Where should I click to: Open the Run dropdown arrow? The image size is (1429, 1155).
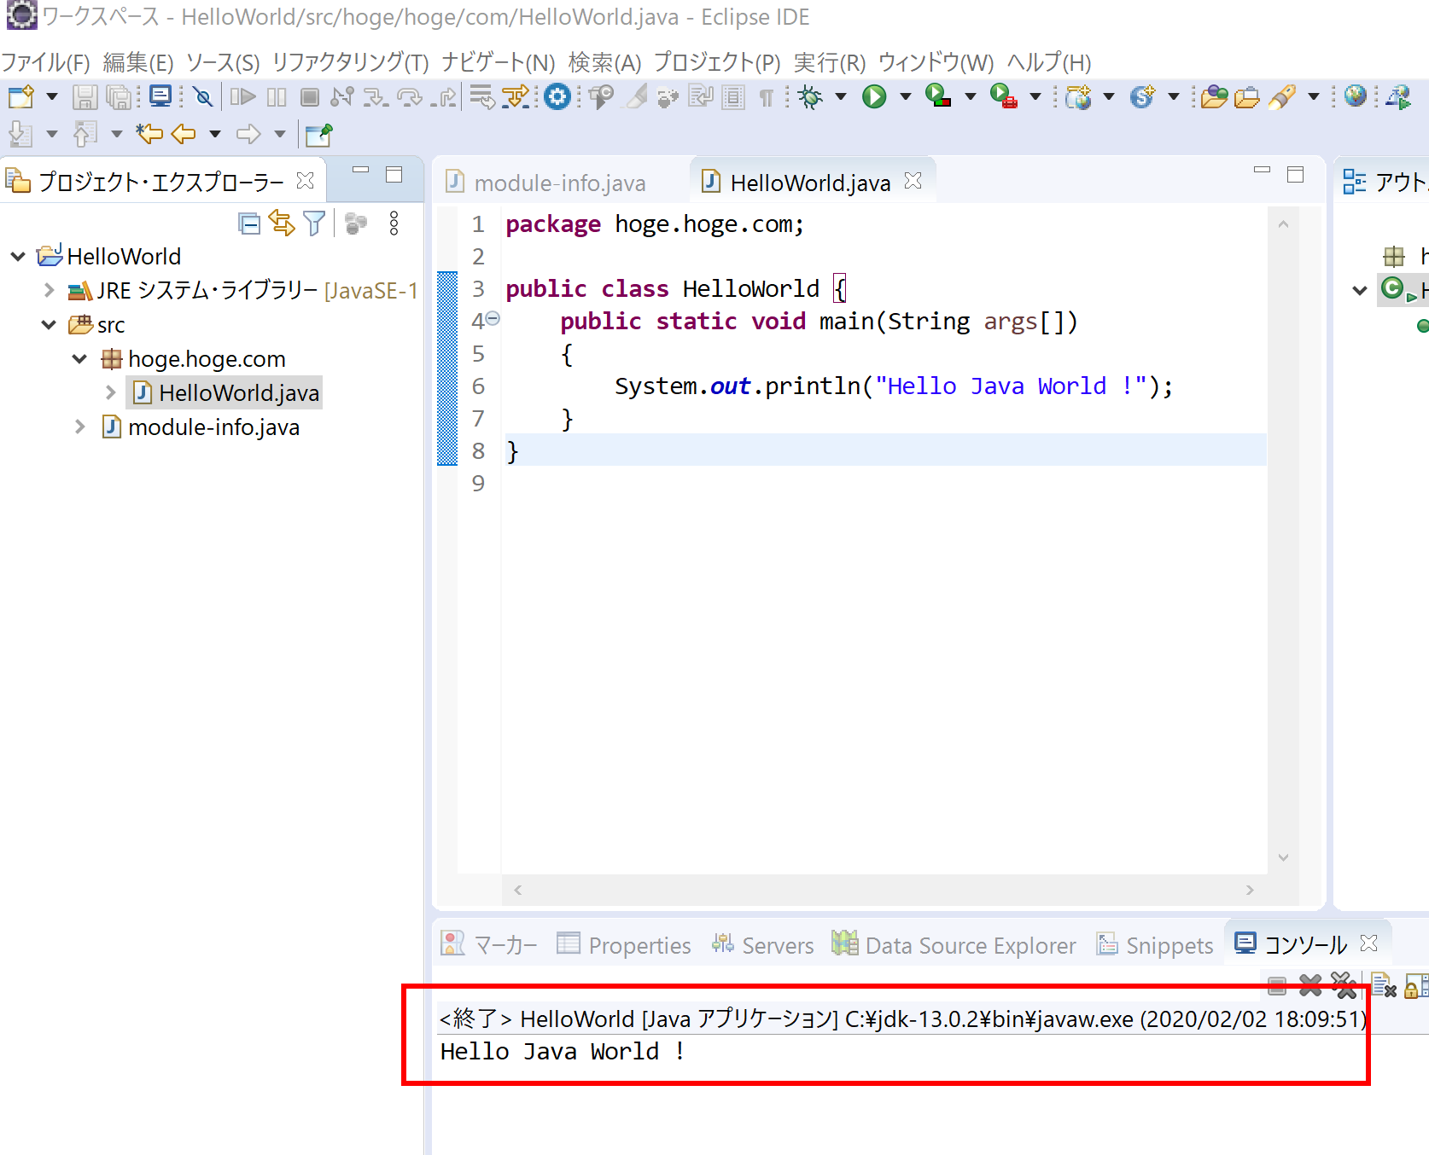pyautogui.click(x=906, y=96)
